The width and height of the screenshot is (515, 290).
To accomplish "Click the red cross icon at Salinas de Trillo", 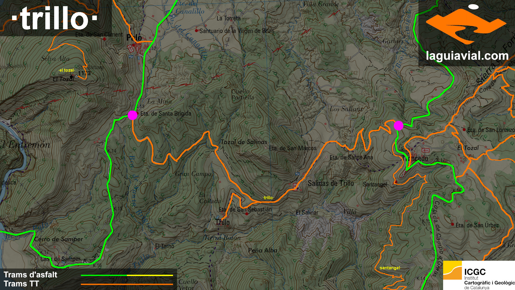I will pos(295,186).
